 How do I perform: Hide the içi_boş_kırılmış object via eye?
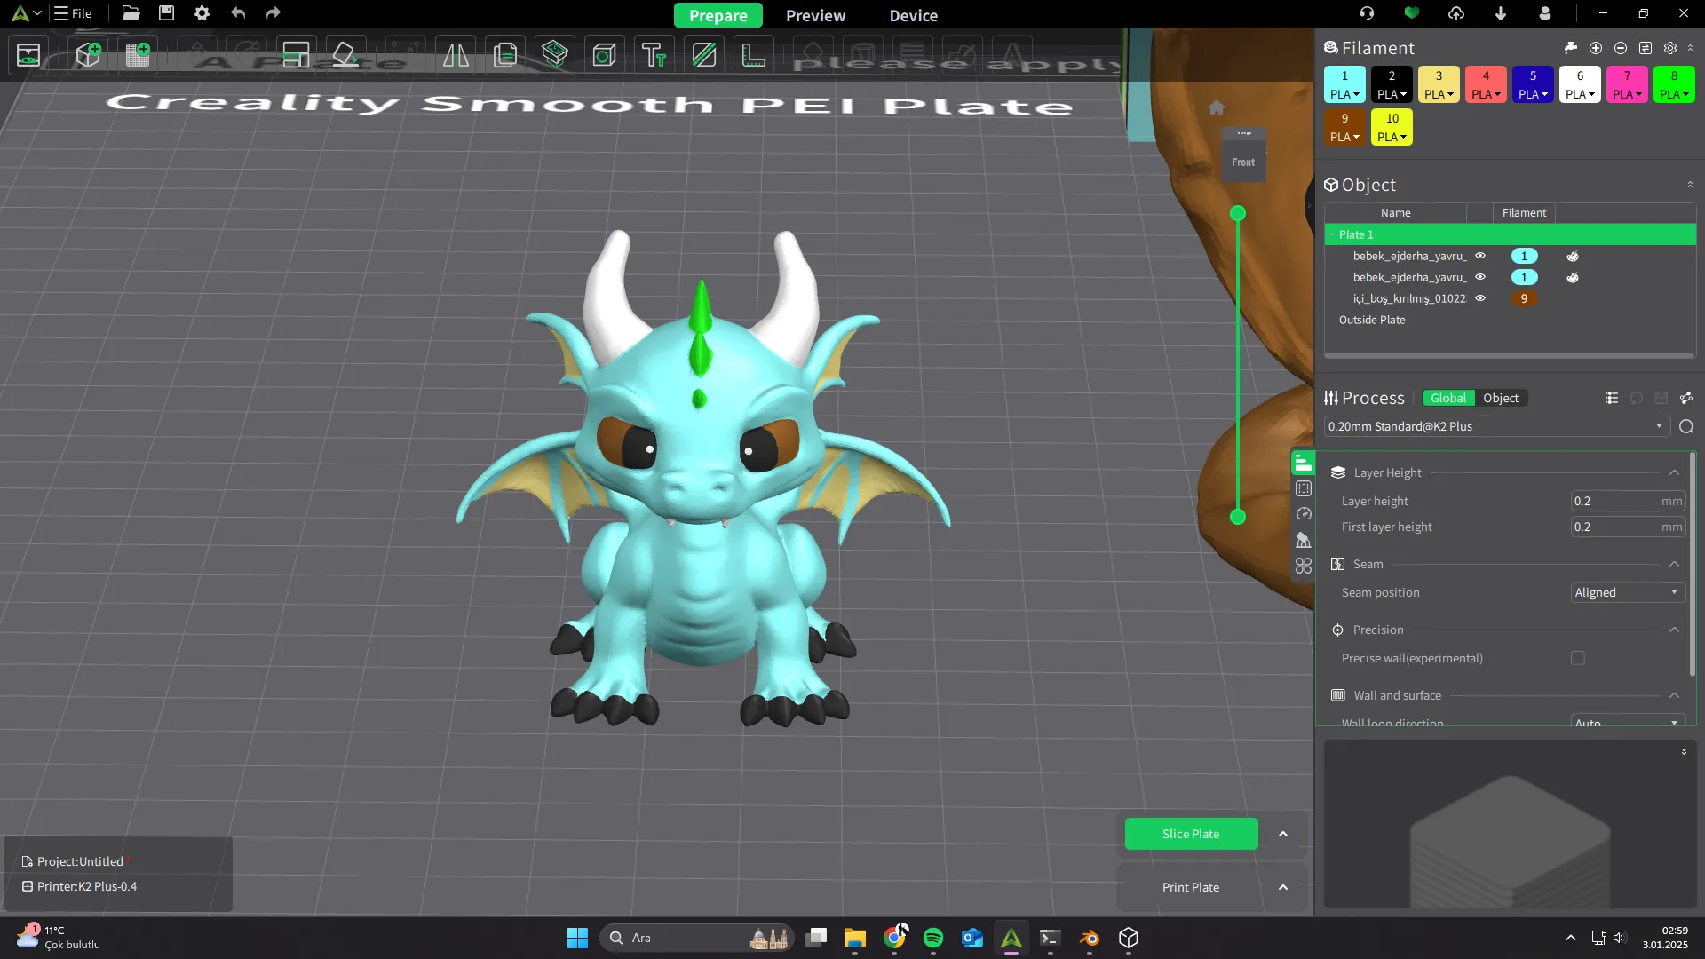[x=1480, y=298]
